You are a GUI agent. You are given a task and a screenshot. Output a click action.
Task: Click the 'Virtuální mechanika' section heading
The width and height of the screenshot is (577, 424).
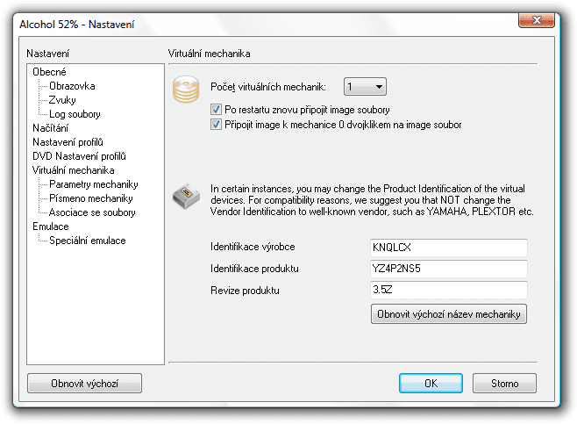(209, 54)
